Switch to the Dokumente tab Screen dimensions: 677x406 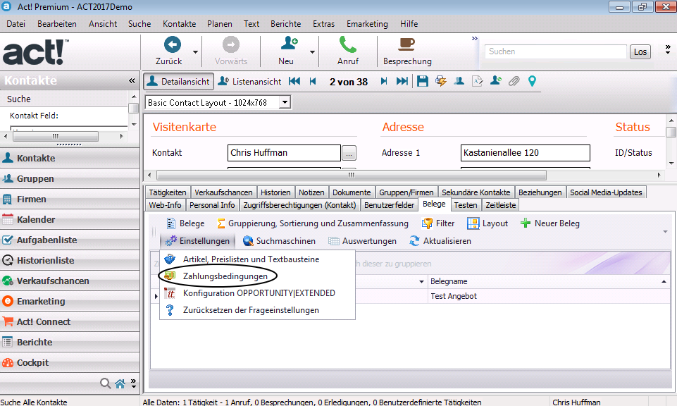point(352,192)
